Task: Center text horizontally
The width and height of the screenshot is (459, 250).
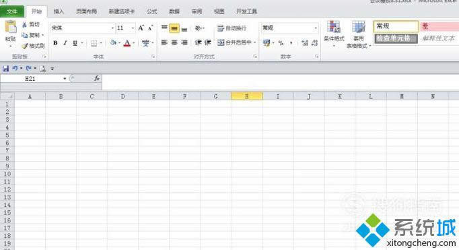Action: (174, 43)
